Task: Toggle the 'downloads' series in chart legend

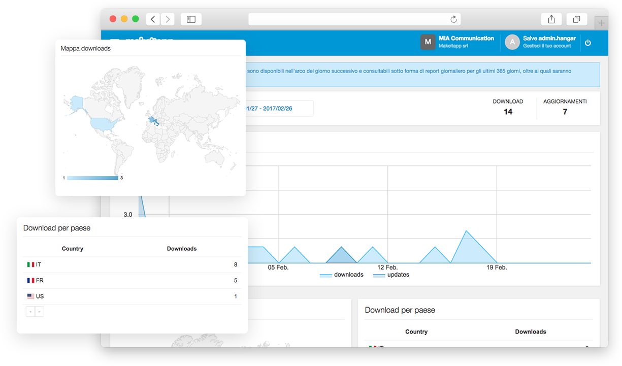Action: (x=341, y=275)
